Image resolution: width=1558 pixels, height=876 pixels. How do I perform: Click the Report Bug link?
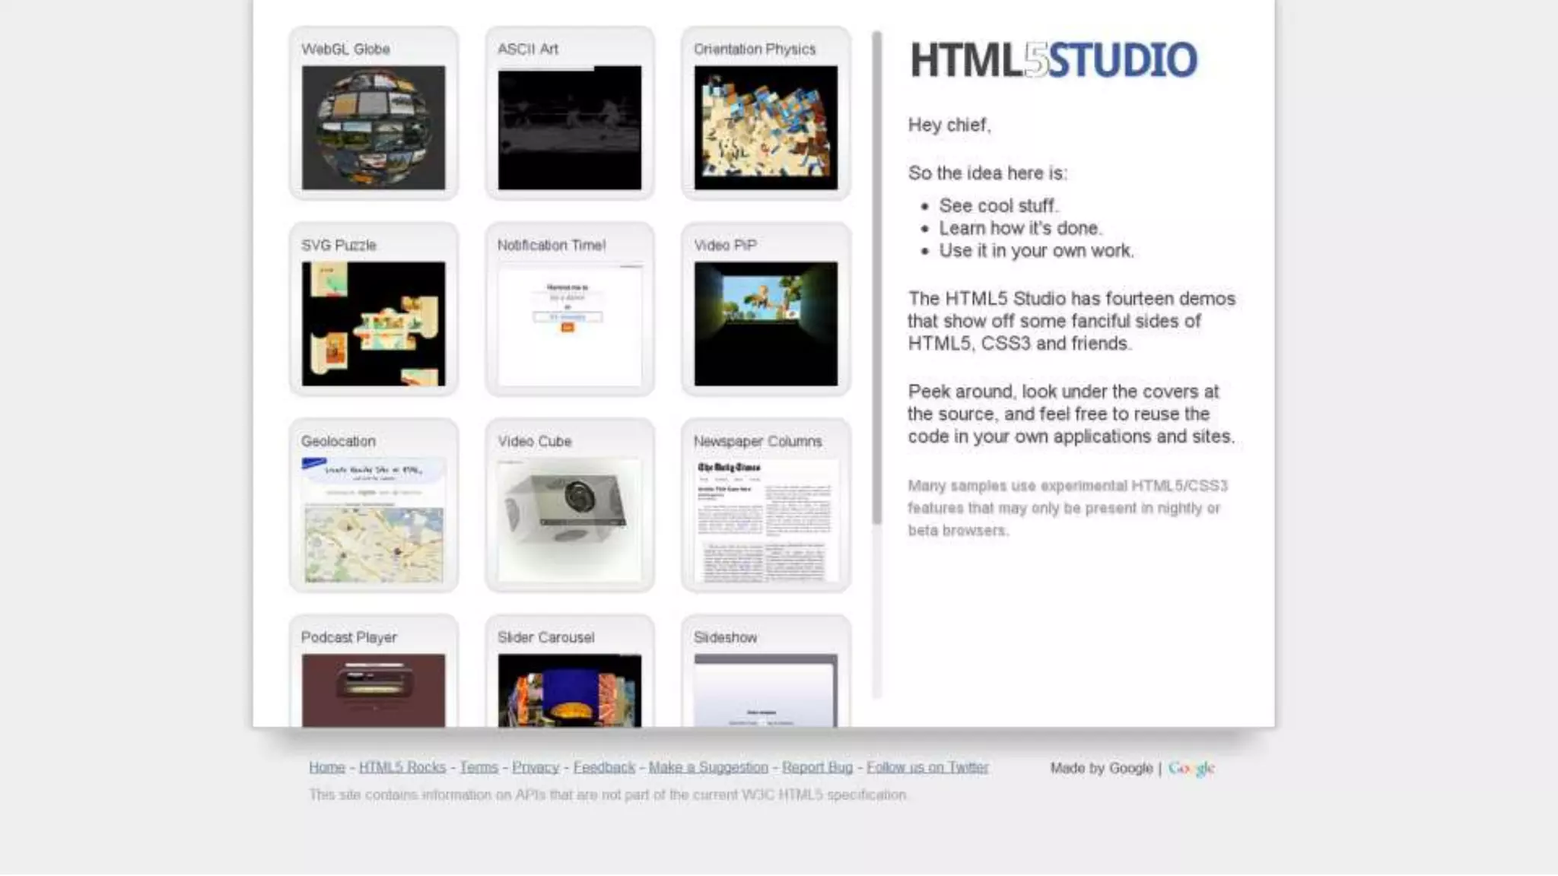pos(817,767)
